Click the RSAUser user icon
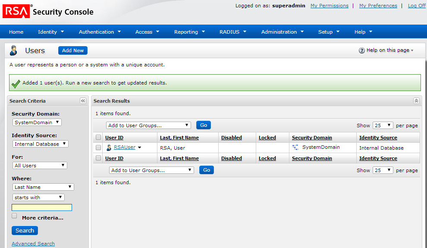The height and width of the screenshot is (248, 427). point(109,148)
